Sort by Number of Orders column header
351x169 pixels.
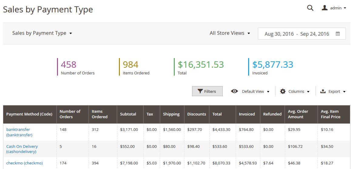(x=70, y=114)
